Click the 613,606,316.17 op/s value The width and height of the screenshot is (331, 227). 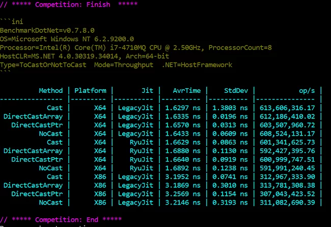(x=288, y=108)
